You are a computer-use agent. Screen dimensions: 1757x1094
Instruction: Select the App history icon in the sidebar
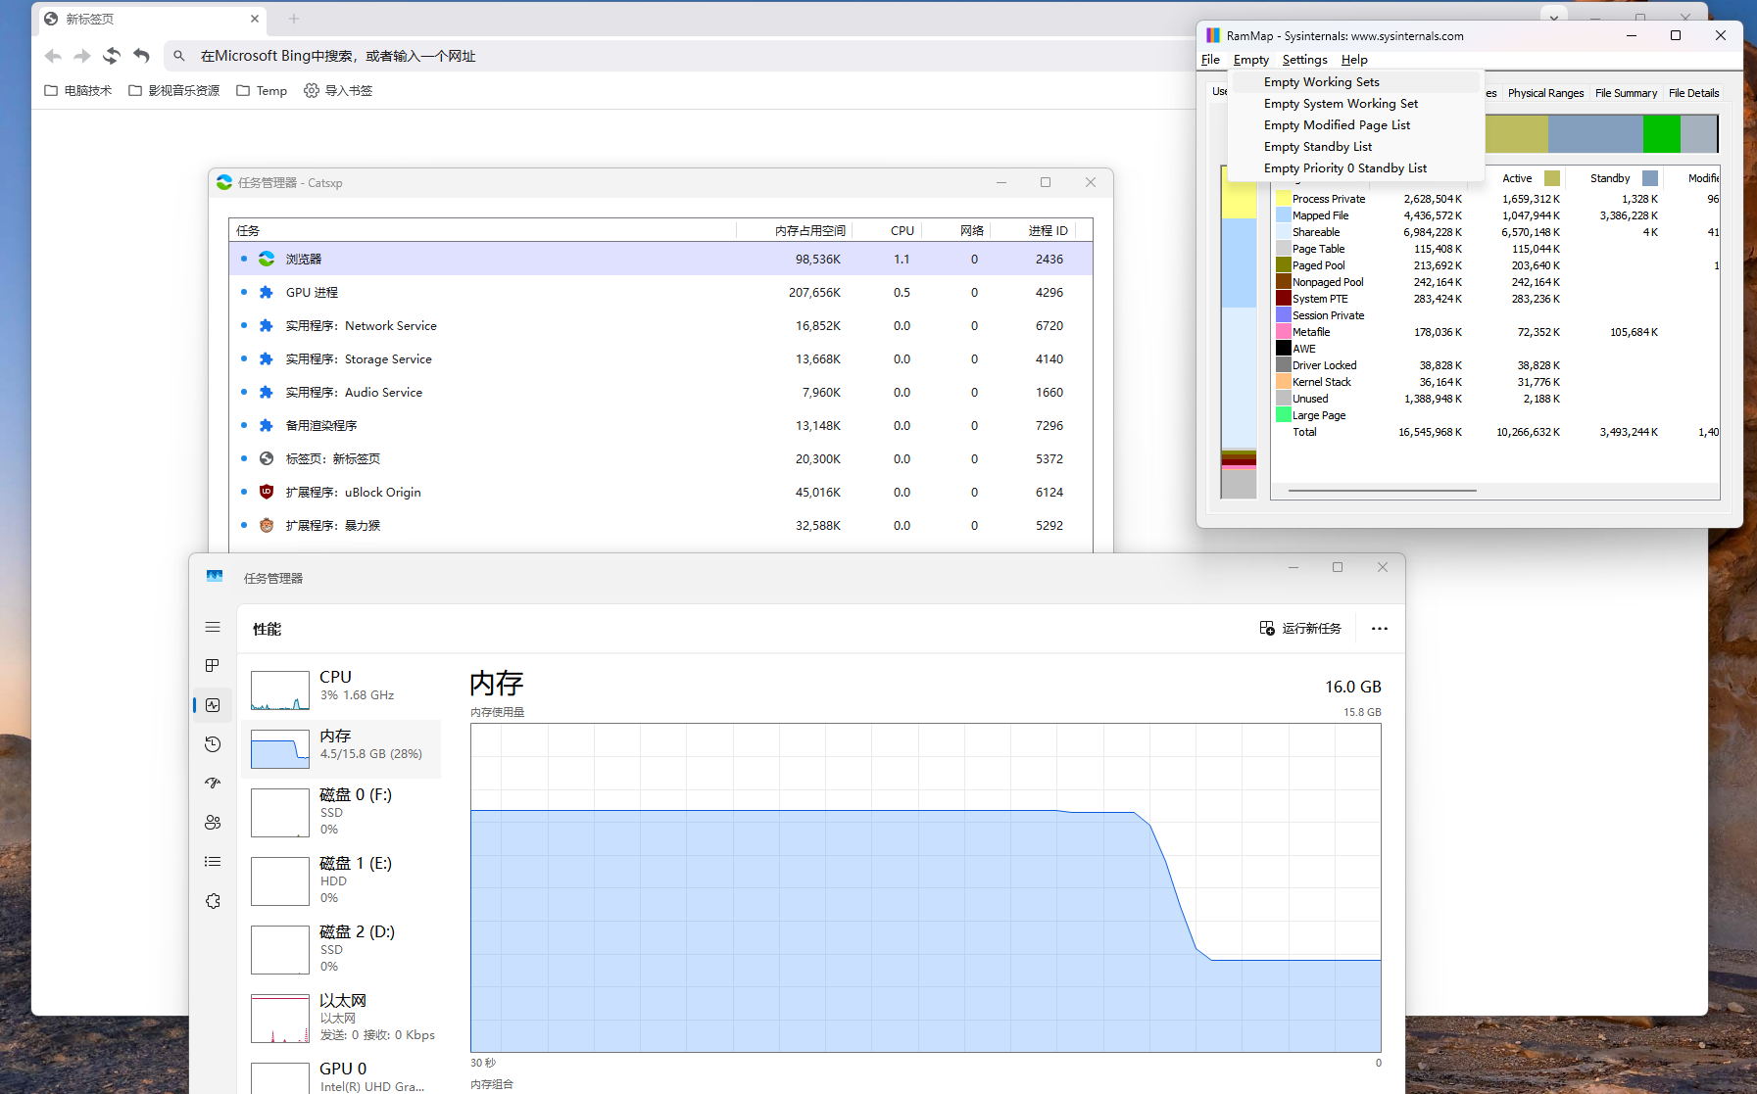coord(213,744)
